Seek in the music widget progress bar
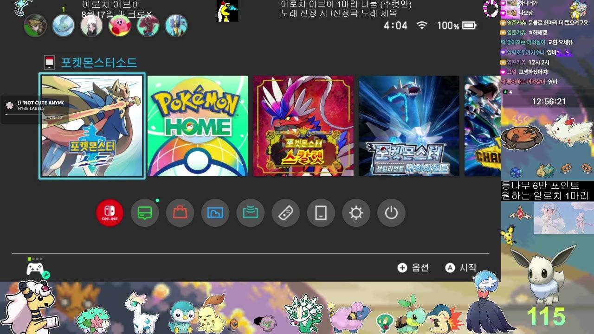Viewport: 594px width, 334px height. (35, 115)
